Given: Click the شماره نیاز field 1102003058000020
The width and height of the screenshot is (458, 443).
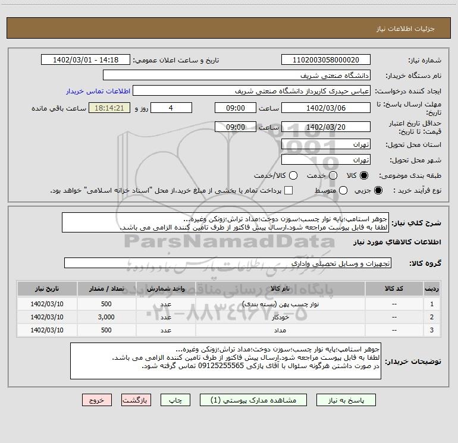Looking at the screenshot, I should tap(326, 60).
